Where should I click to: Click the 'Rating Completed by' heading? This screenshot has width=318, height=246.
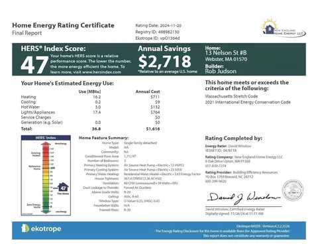coord(234,139)
